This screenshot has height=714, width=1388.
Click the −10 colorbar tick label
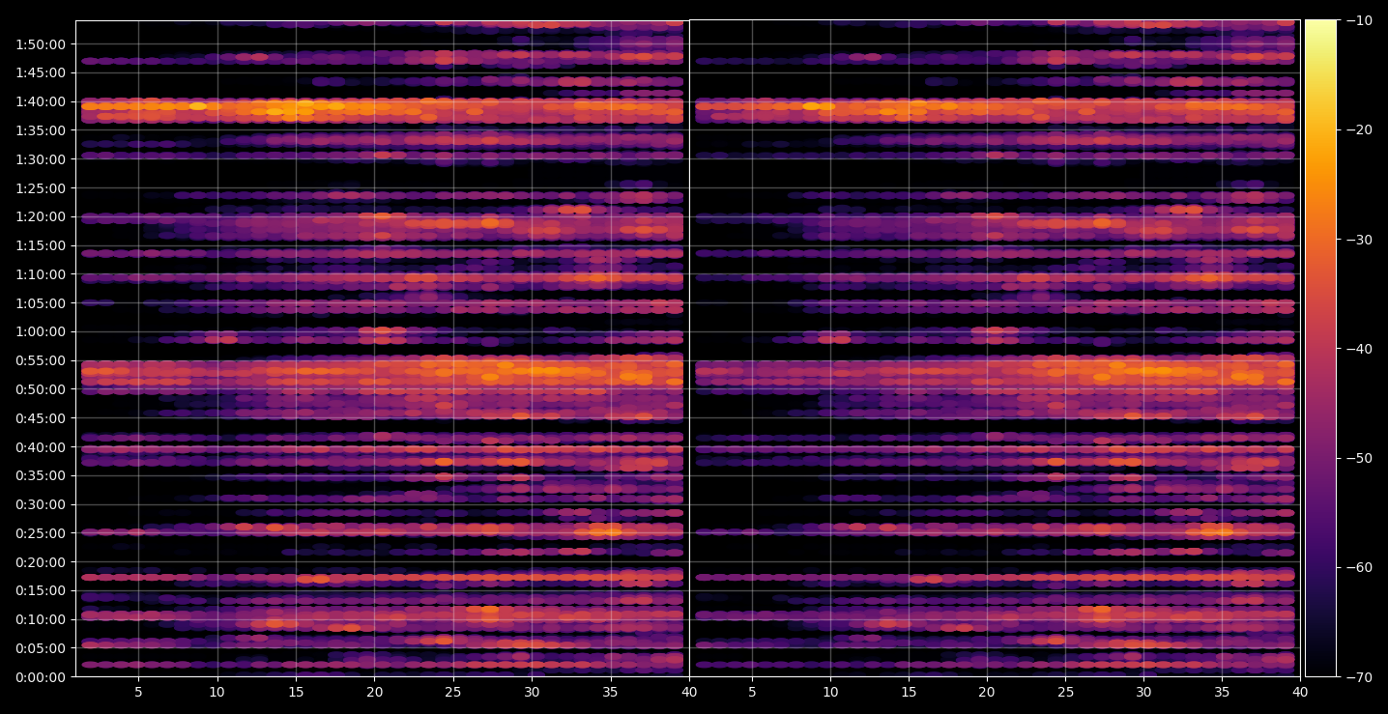(1357, 21)
